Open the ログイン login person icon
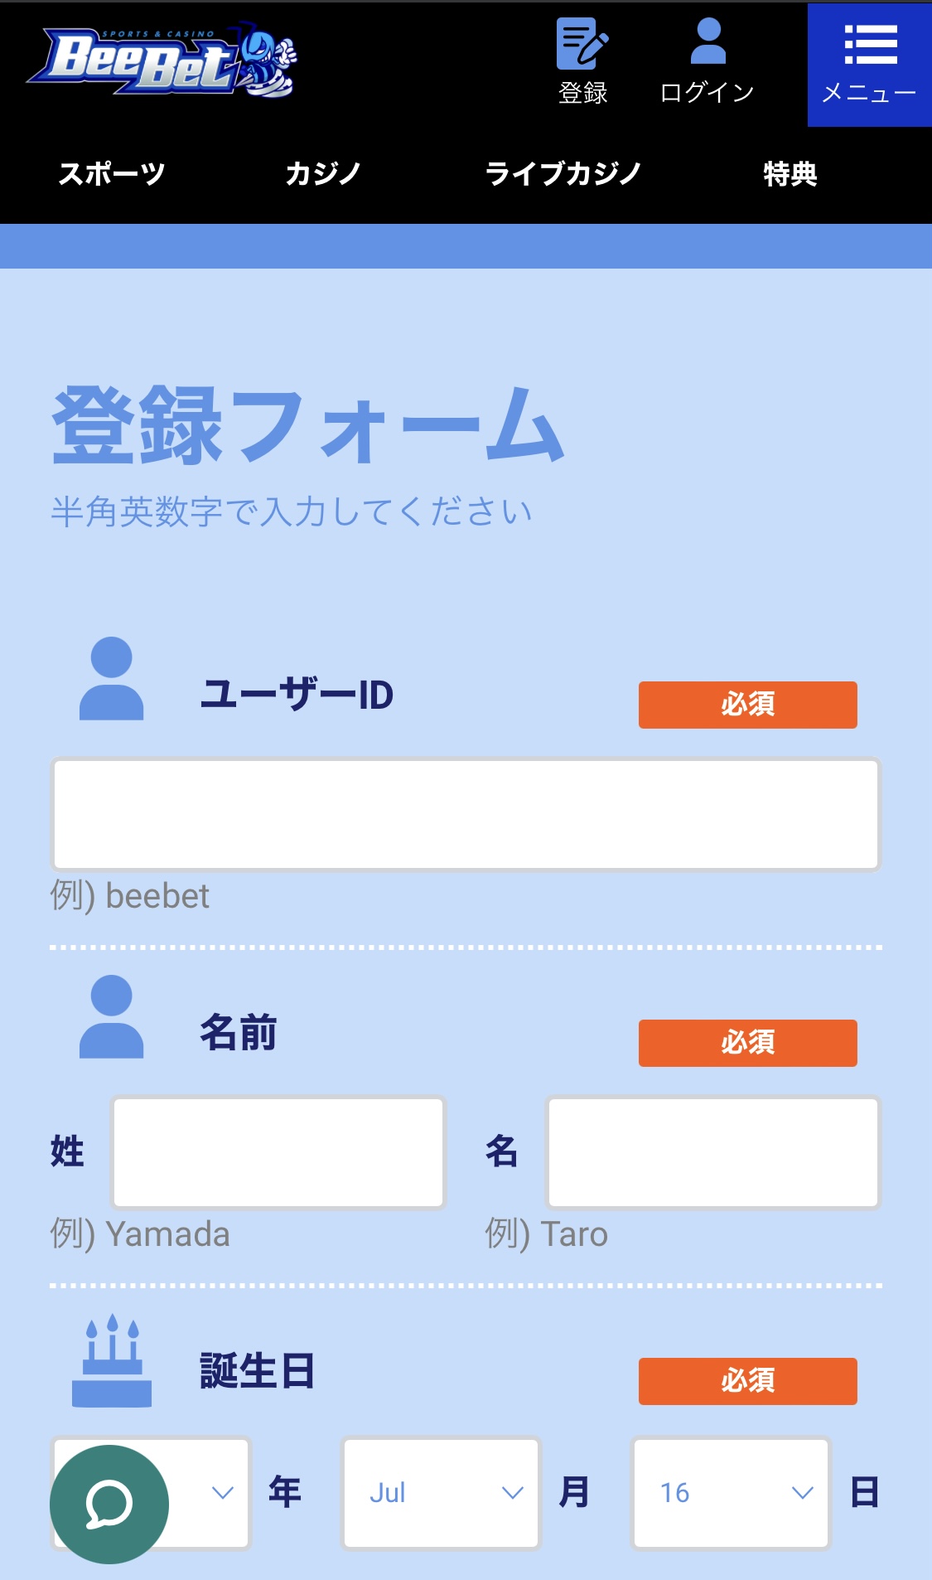The width and height of the screenshot is (932, 1580). pos(707,43)
